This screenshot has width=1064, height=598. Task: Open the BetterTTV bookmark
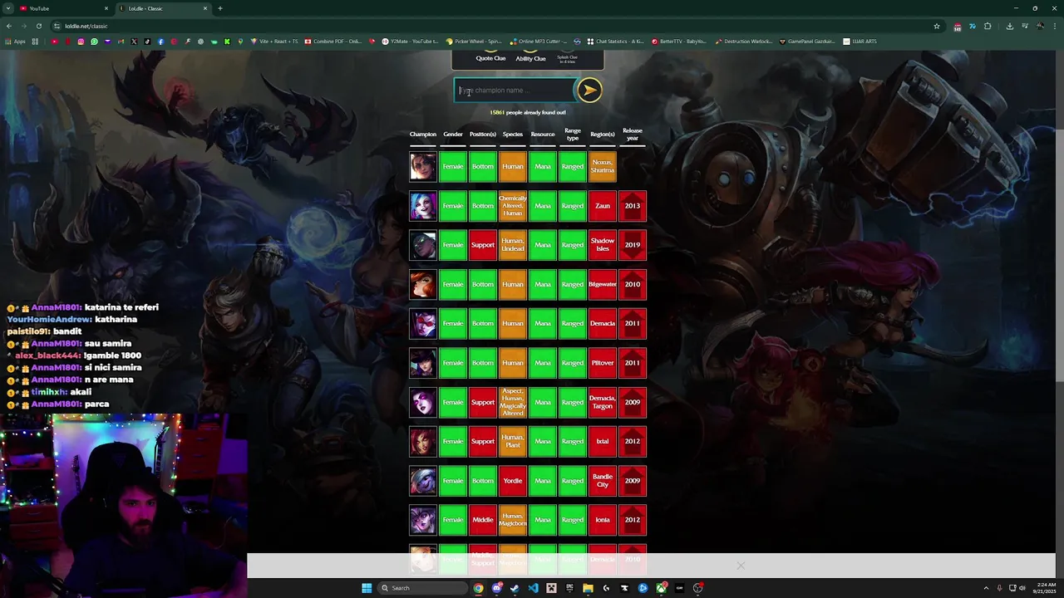(x=679, y=42)
